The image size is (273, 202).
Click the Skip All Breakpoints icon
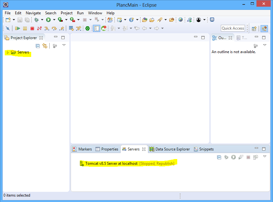coord(8,28)
